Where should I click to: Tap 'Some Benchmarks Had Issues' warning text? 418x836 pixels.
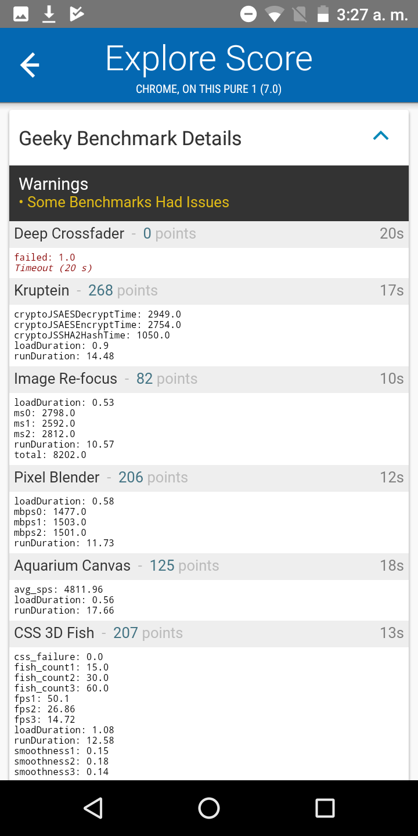coord(128,202)
